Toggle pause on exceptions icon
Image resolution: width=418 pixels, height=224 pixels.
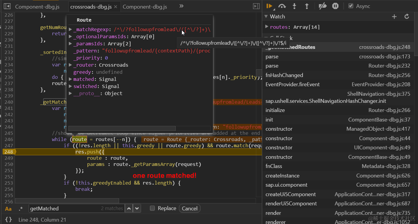click(x=335, y=6)
